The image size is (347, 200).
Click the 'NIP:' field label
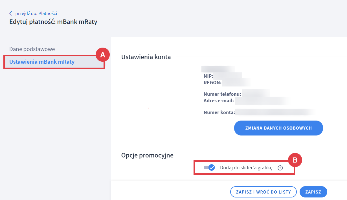pos(208,76)
